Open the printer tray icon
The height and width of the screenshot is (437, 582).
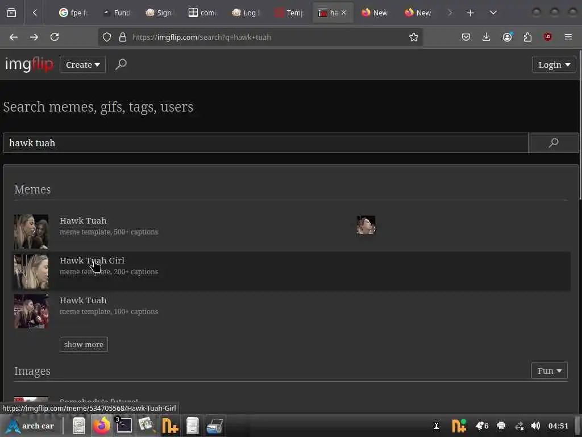[501, 426]
